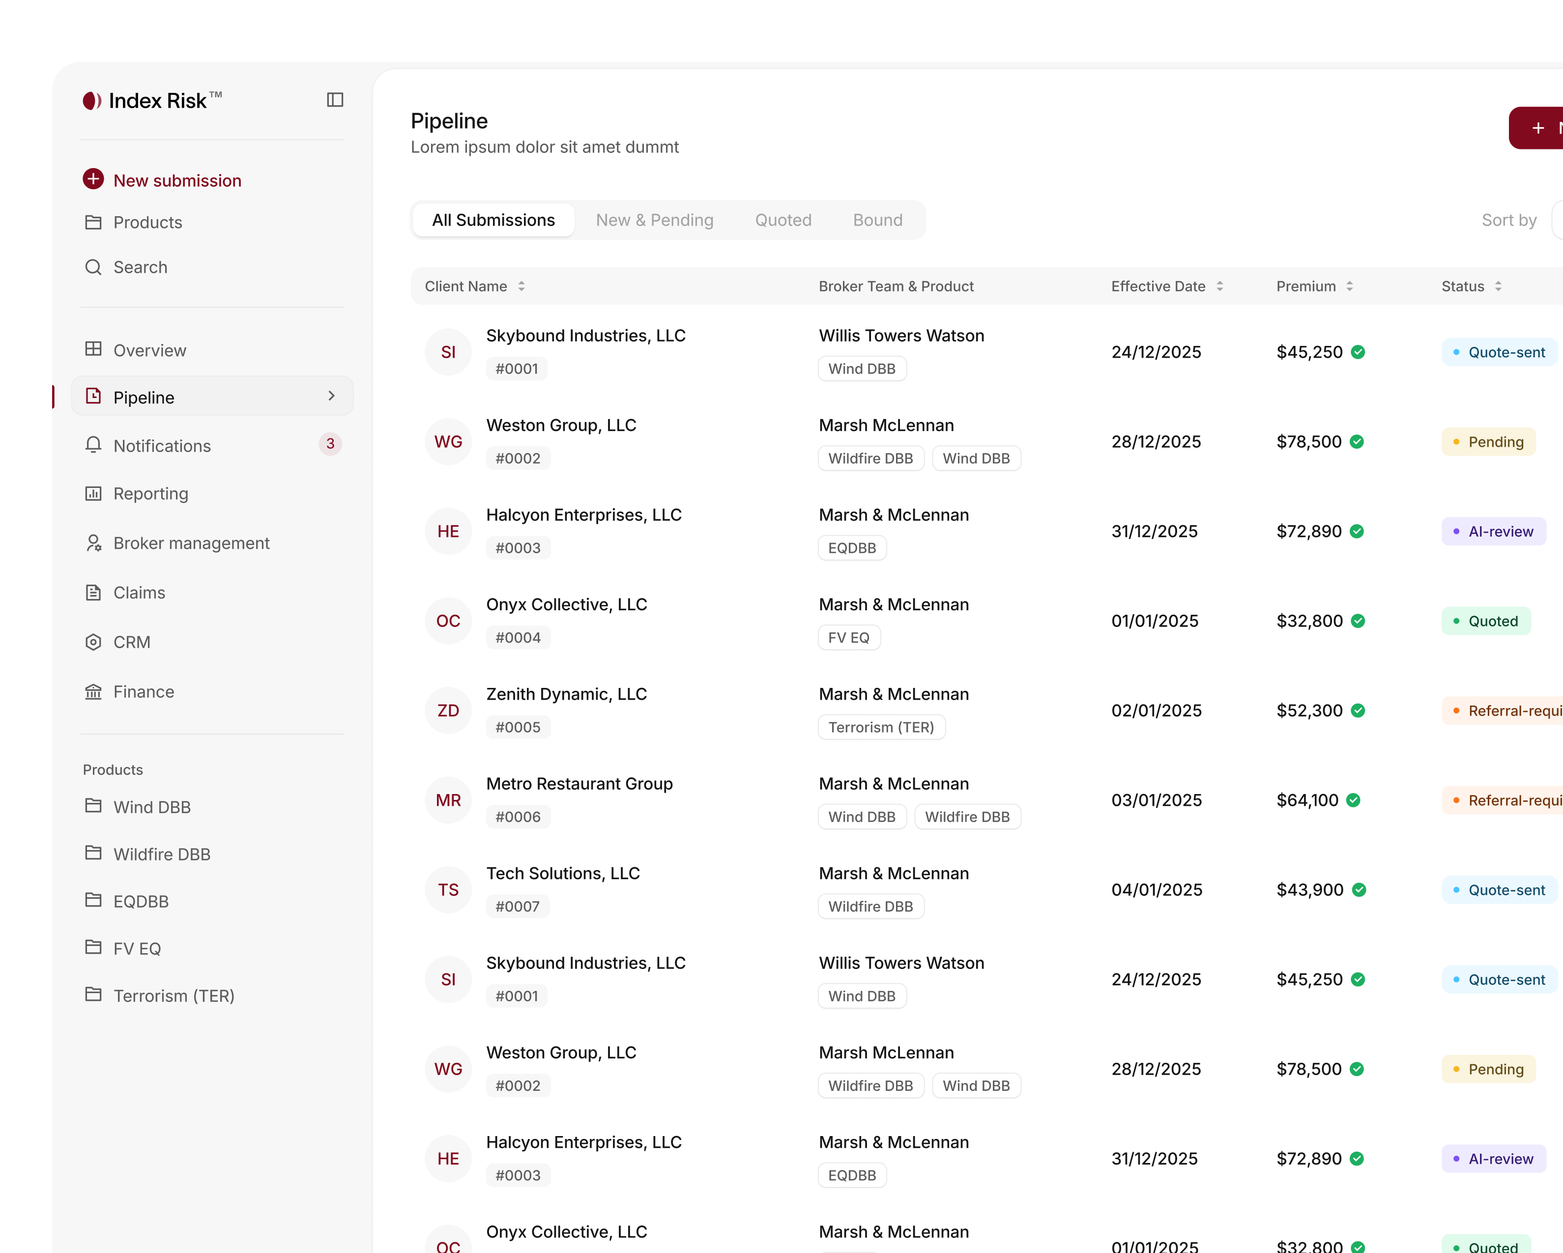Open Notifications bell icon
Image resolution: width=1563 pixels, height=1253 pixels.
93,445
